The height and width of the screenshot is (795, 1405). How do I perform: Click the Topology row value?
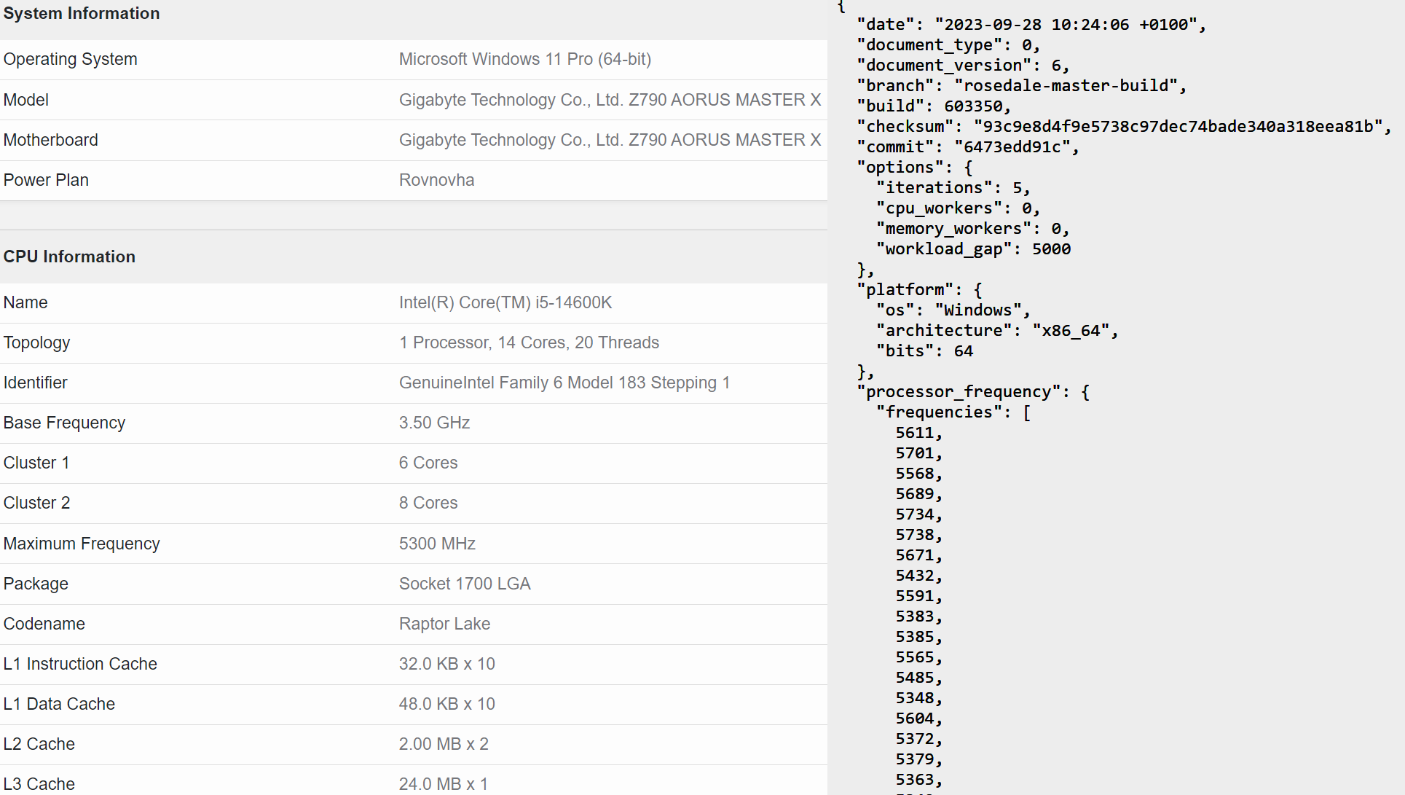click(x=528, y=342)
